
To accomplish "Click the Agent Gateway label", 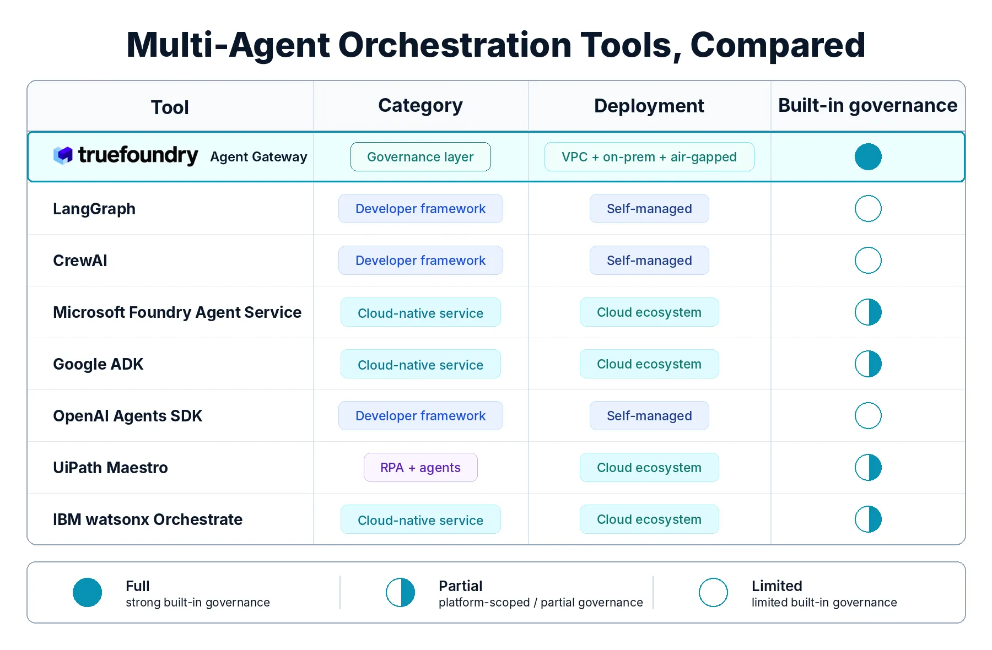I will [258, 157].
